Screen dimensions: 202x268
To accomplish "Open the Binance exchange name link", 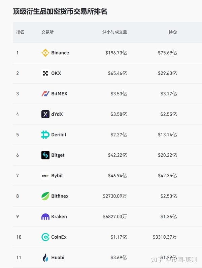I will pyautogui.click(x=60, y=53).
